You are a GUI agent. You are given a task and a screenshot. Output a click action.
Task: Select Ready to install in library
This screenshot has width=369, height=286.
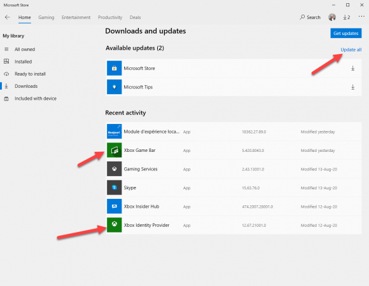(x=30, y=74)
